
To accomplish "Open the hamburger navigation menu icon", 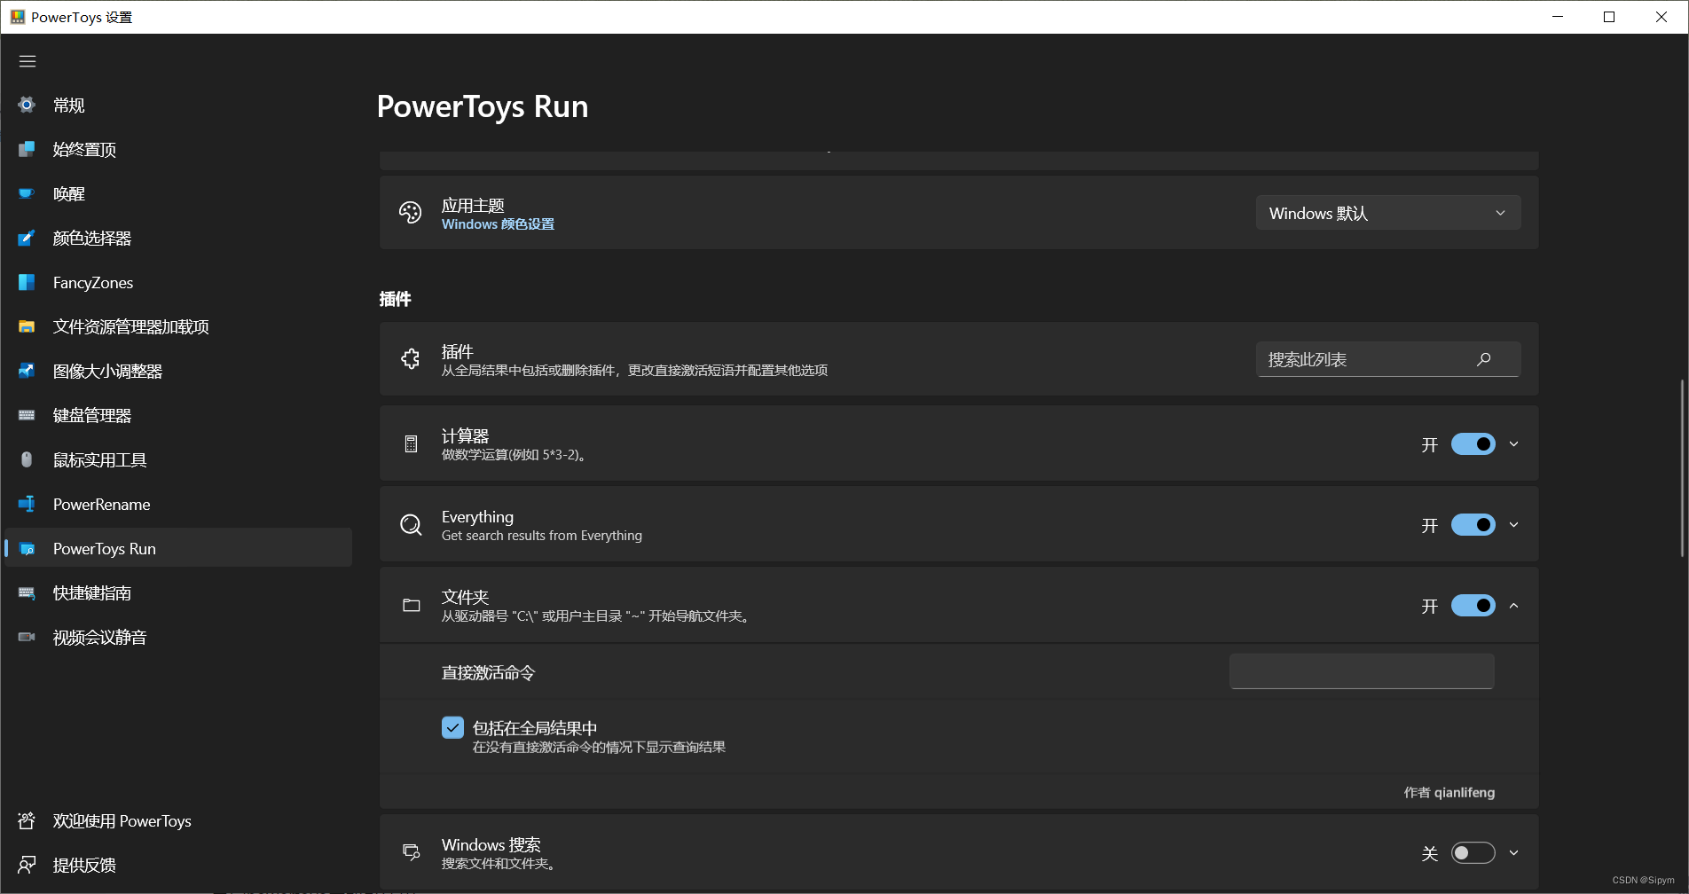I will (x=27, y=61).
